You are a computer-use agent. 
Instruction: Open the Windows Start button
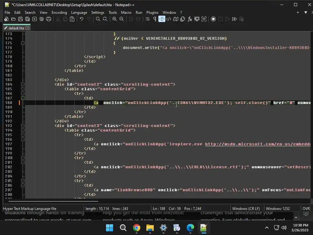pyautogui.click(x=109, y=228)
